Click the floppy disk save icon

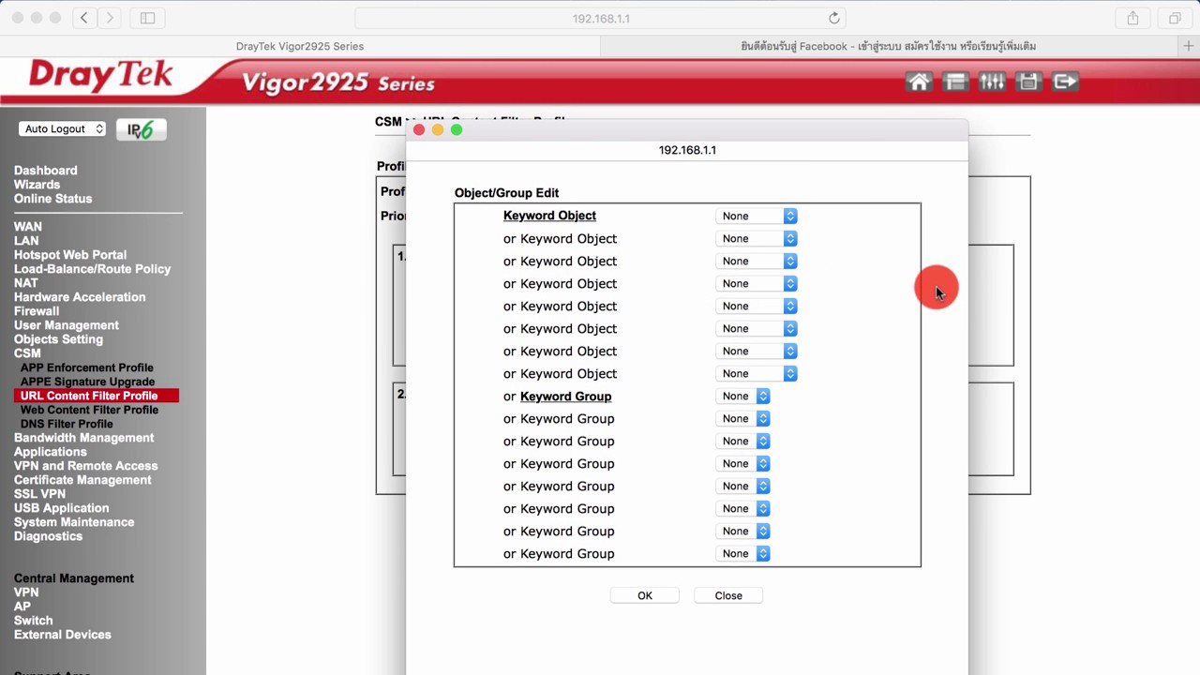coord(1028,82)
